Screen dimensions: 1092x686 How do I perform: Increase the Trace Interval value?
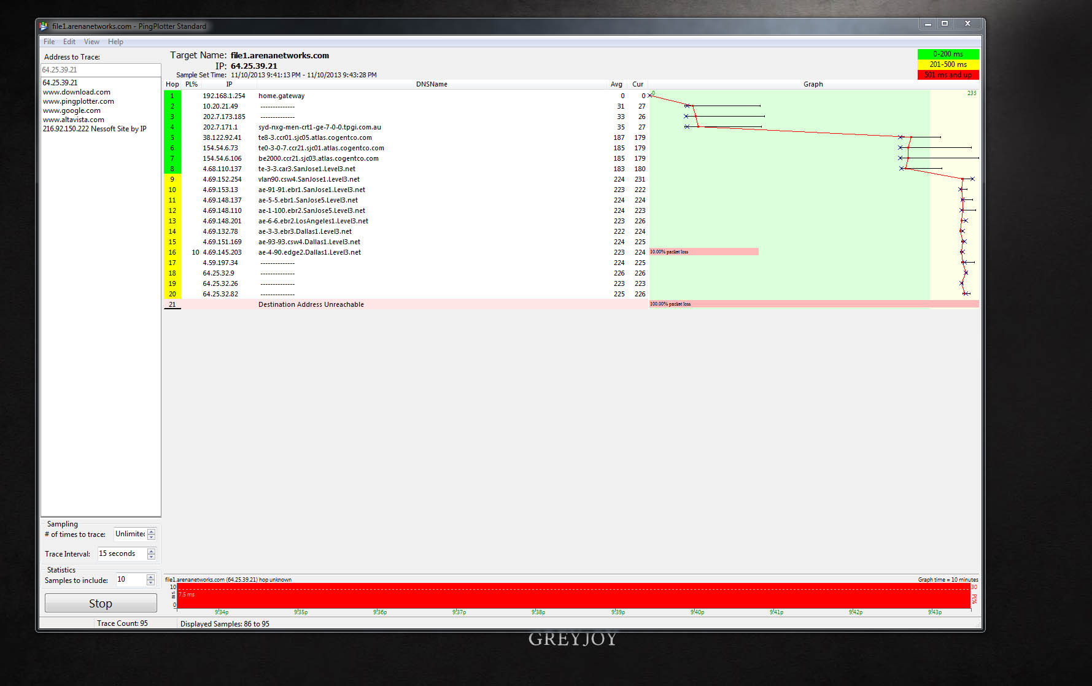151,551
